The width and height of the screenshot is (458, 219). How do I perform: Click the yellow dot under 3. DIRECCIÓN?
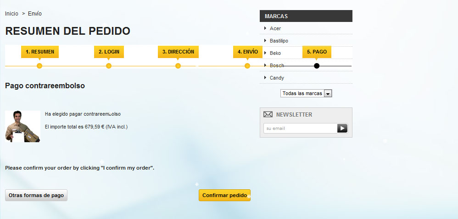(x=178, y=66)
